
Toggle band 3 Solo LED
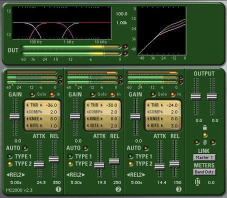[x=153, y=94]
